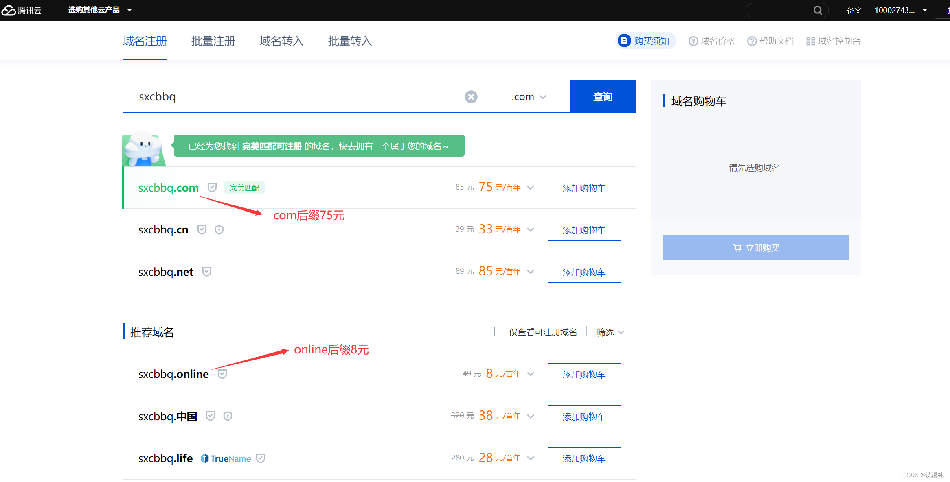950x482 pixels.
Task: Click the 查询 search button
Action: click(603, 96)
